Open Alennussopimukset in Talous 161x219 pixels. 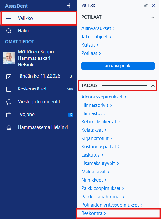(x=104, y=97)
